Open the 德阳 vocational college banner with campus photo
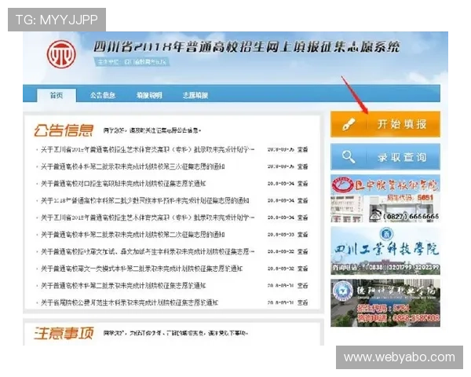Screen dimensions: 471x377 pyautogui.click(x=385, y=302)
